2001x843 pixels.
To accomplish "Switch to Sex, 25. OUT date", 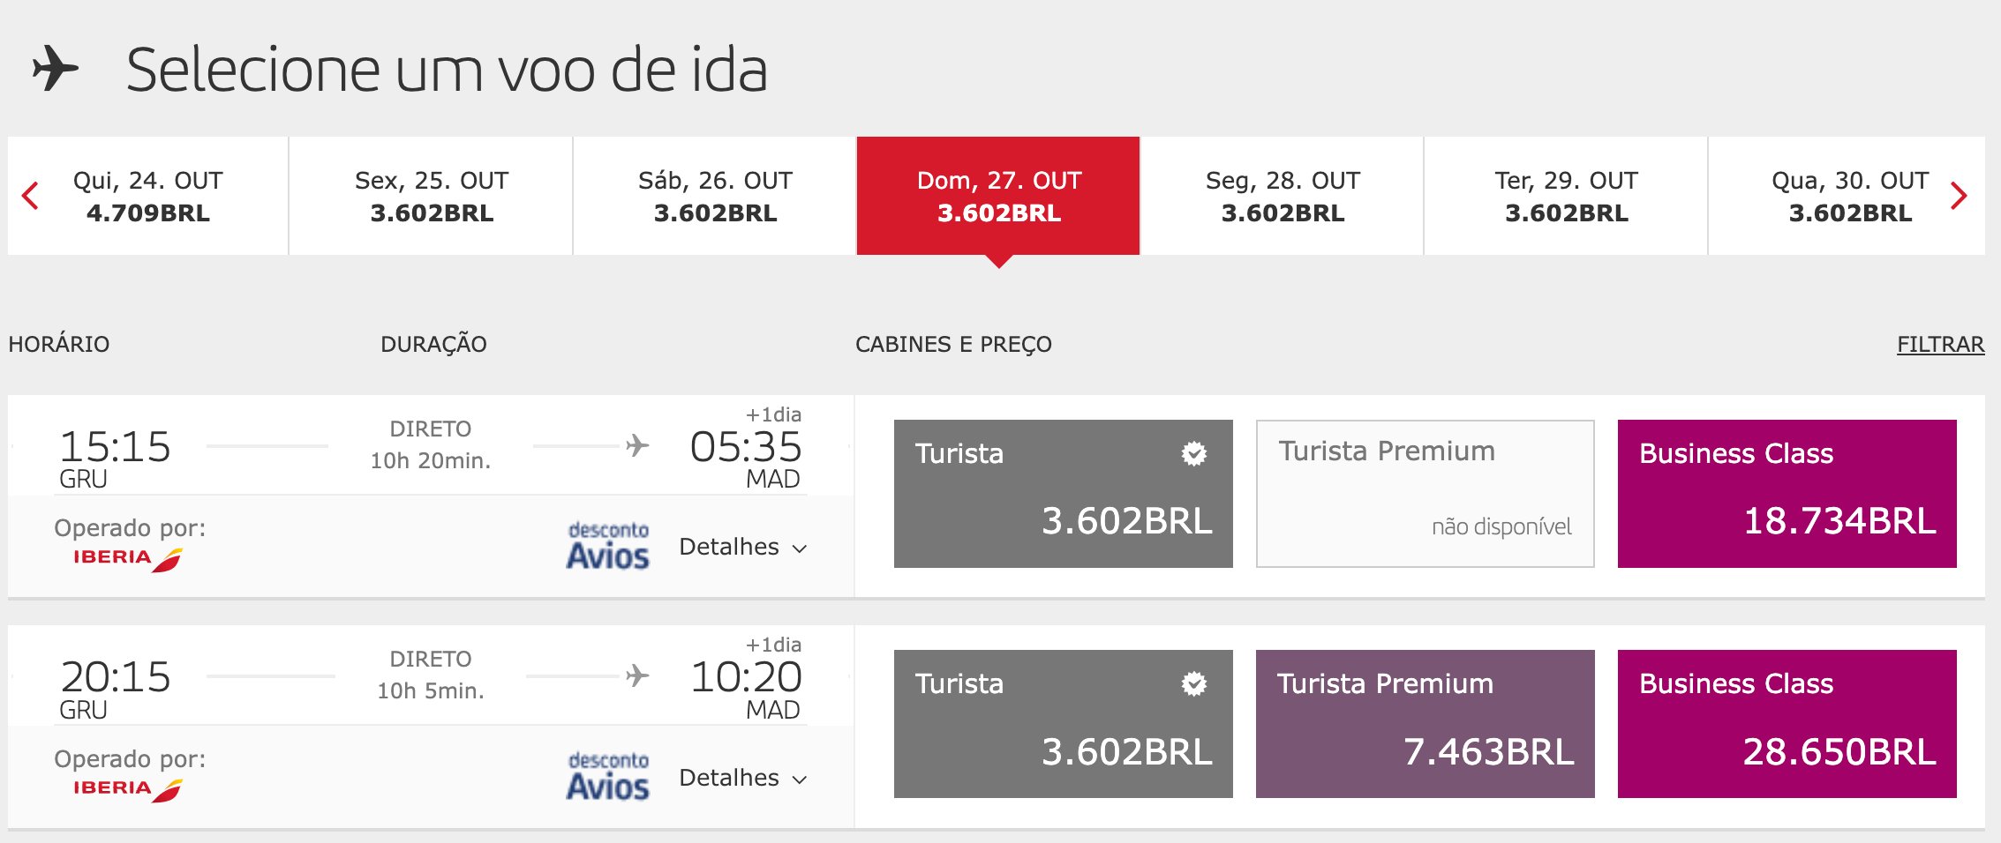I will click(x=432, y=196).
